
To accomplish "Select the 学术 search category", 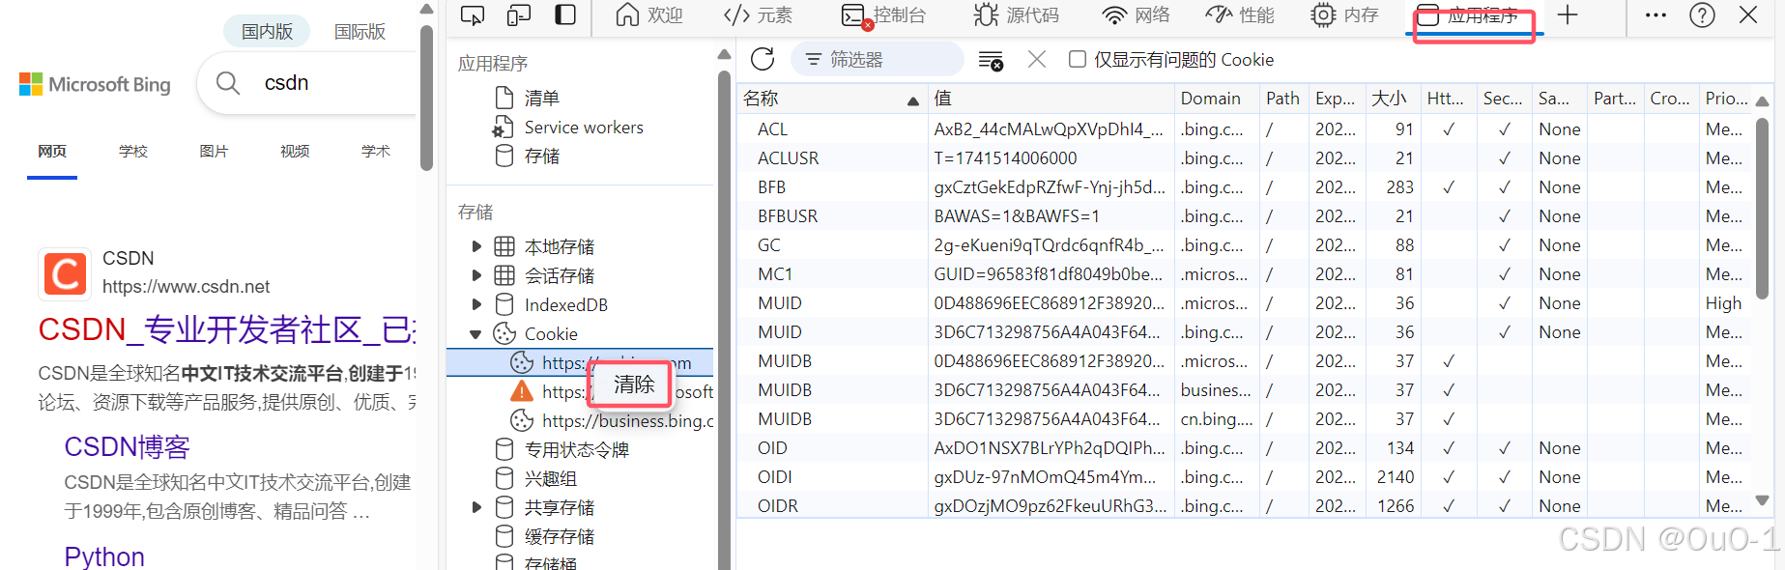I will [376, 152].
